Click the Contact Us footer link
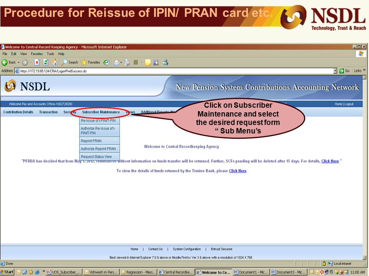Image resolution: width=369 pixels, height=276 pixels. pos(155,249)
